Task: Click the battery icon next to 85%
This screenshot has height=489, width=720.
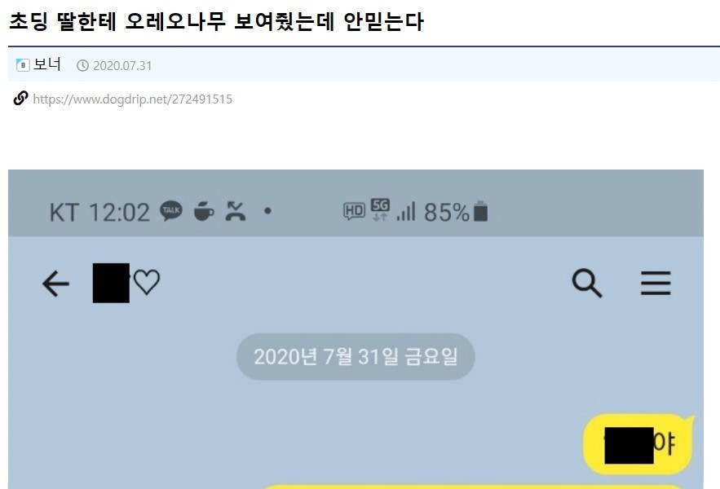Action: (x=480, y=211)
